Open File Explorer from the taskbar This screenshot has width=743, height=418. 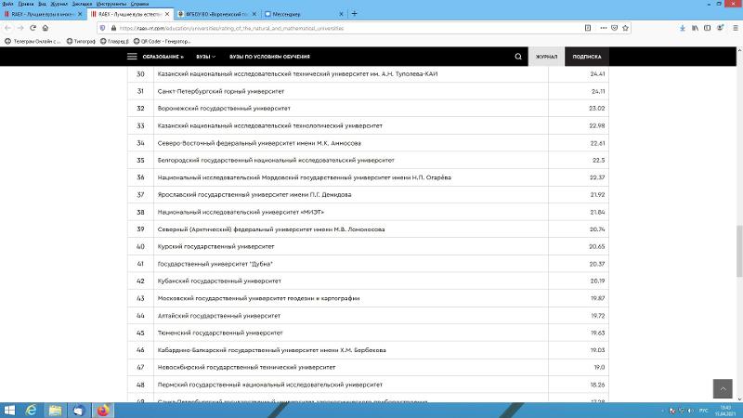click(56, 409)
